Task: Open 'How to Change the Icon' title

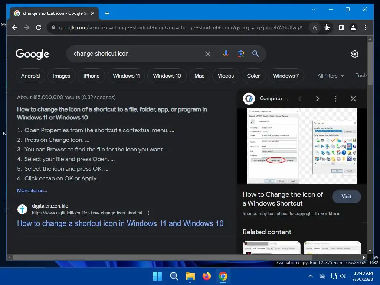Action: (283, 199)
